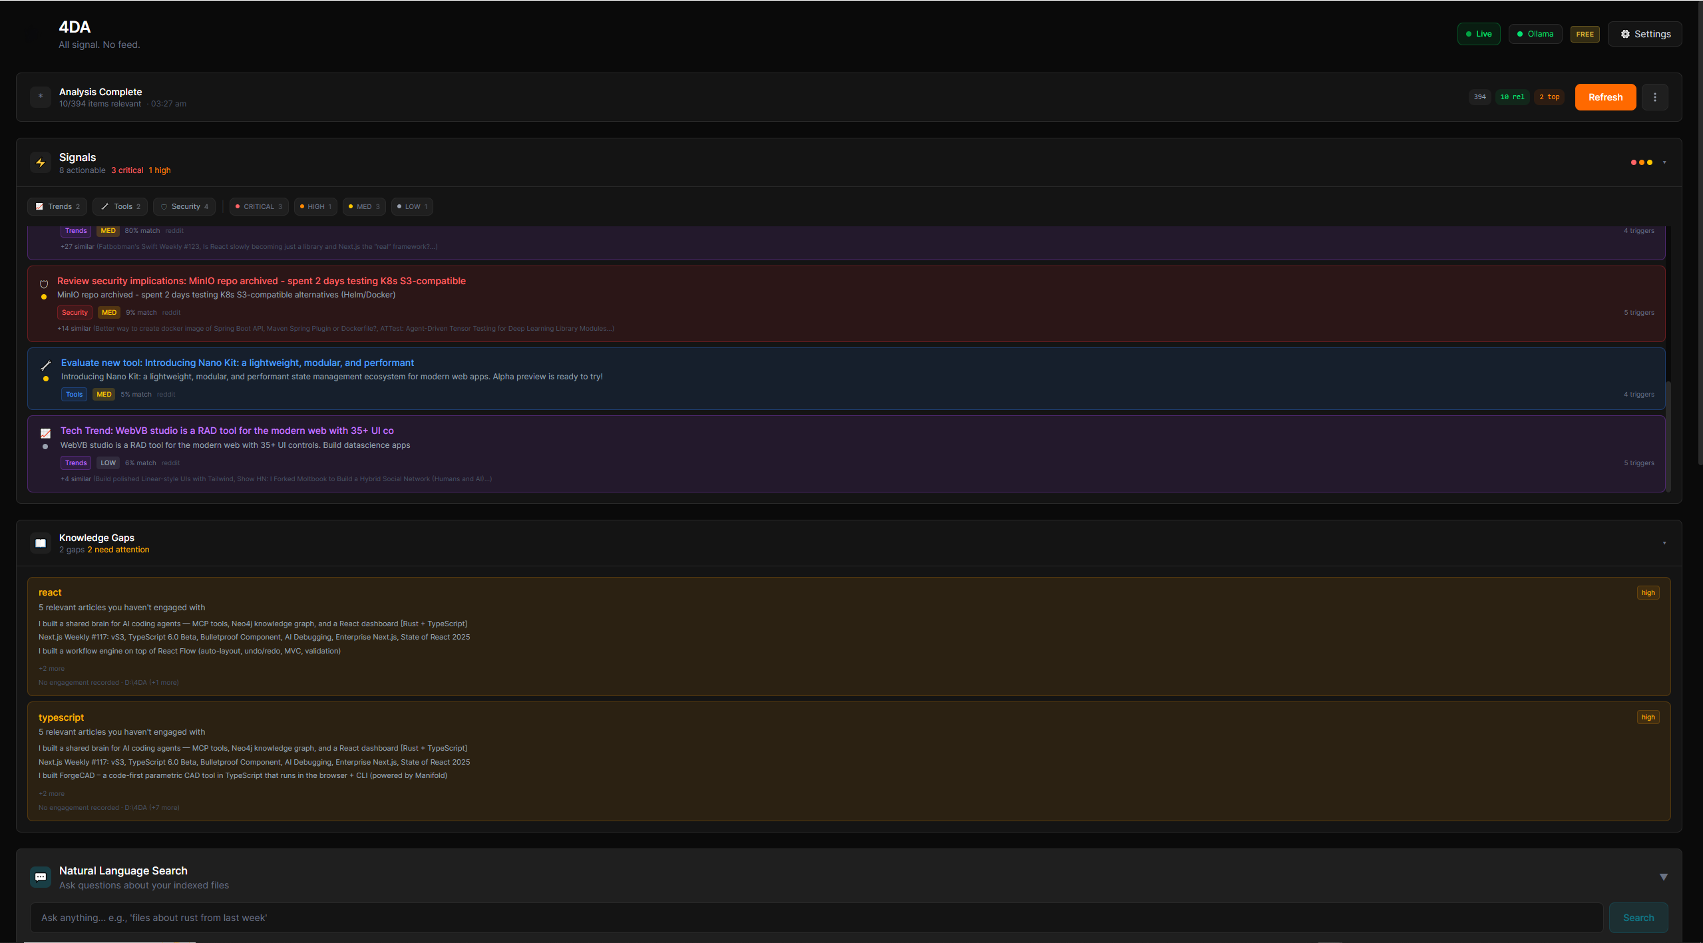The image size is (1703, 943).
Task: Click the Analysis Complete status icon
Action: point(41,97)
